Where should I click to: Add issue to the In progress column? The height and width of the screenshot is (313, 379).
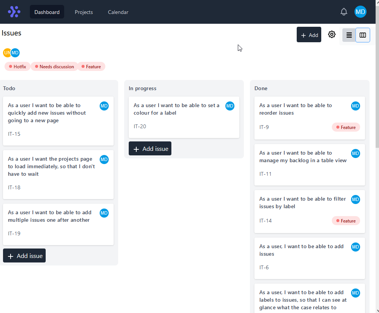click(x=150, y=149)
